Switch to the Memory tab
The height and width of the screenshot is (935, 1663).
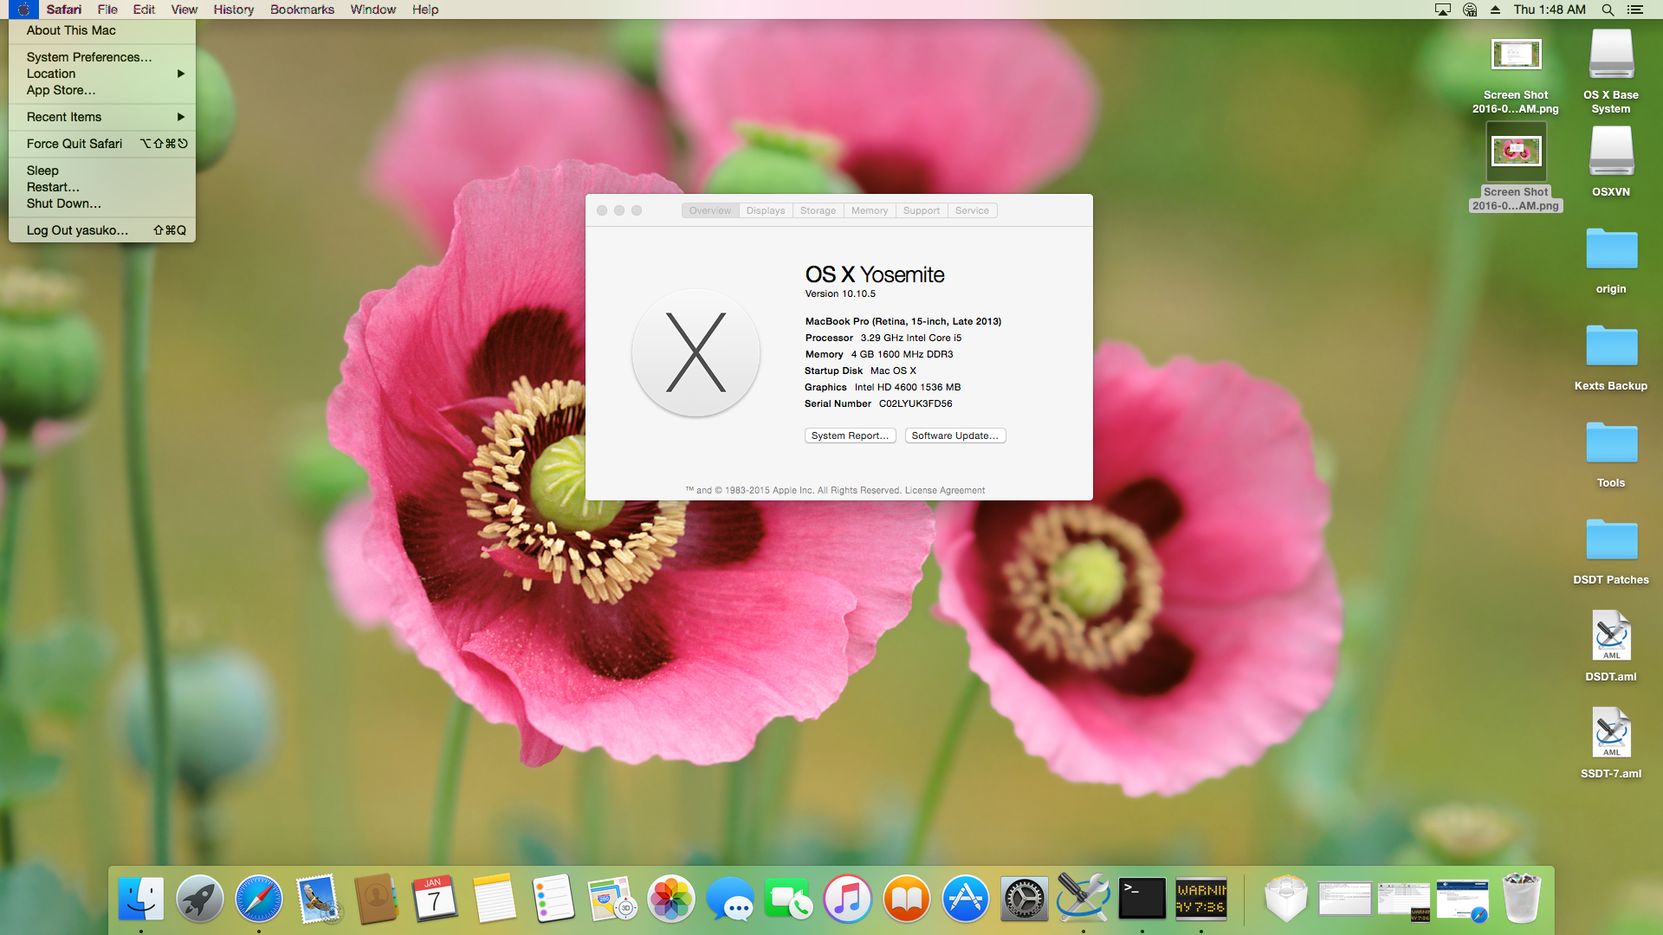coord(870,210)
